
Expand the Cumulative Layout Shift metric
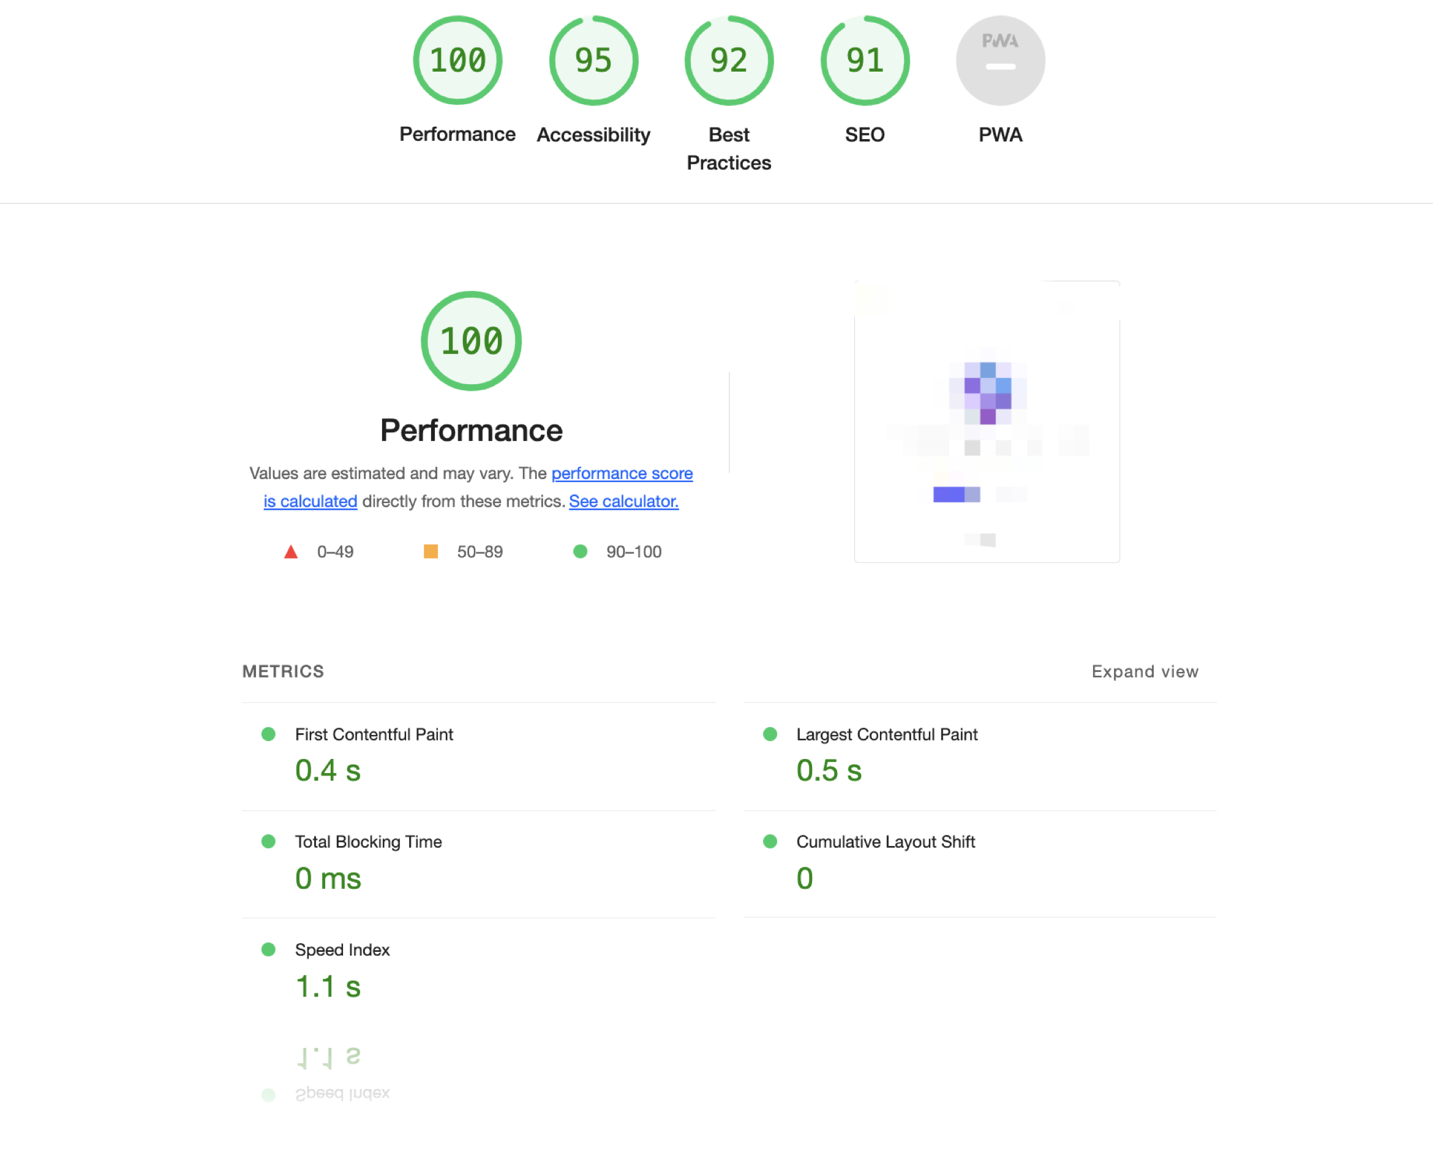886,842
